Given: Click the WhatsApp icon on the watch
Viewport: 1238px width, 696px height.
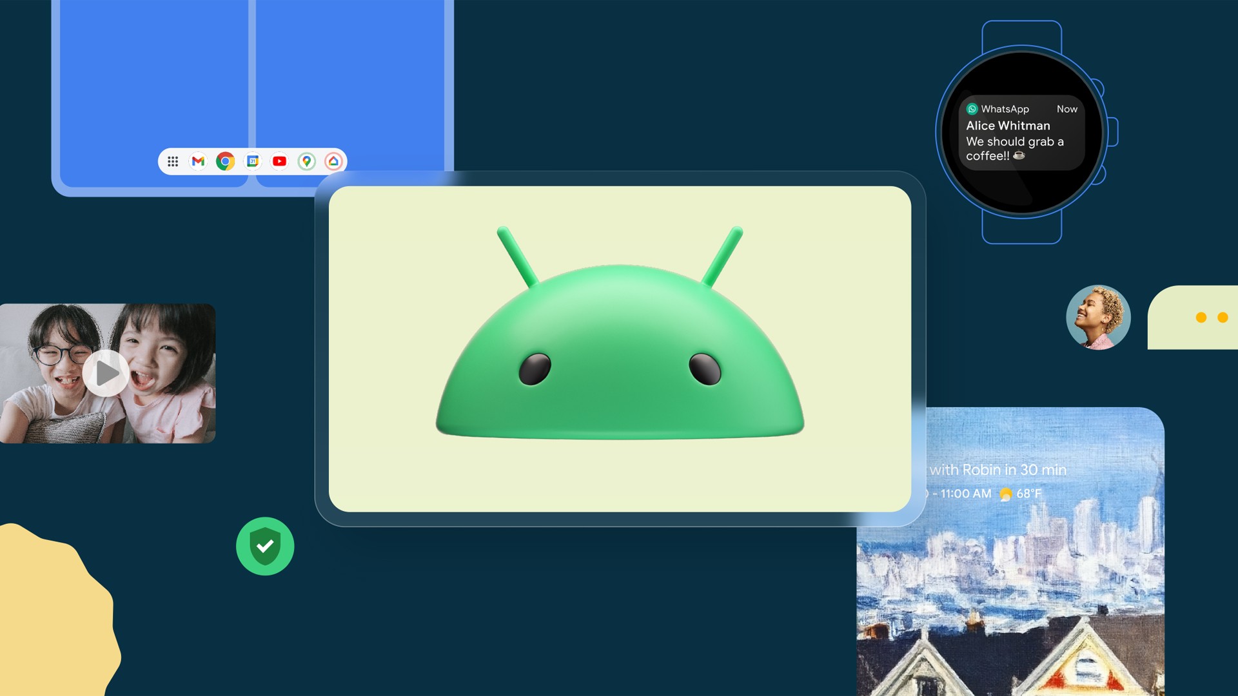Looking at the screenshot, I should point(972,109).
